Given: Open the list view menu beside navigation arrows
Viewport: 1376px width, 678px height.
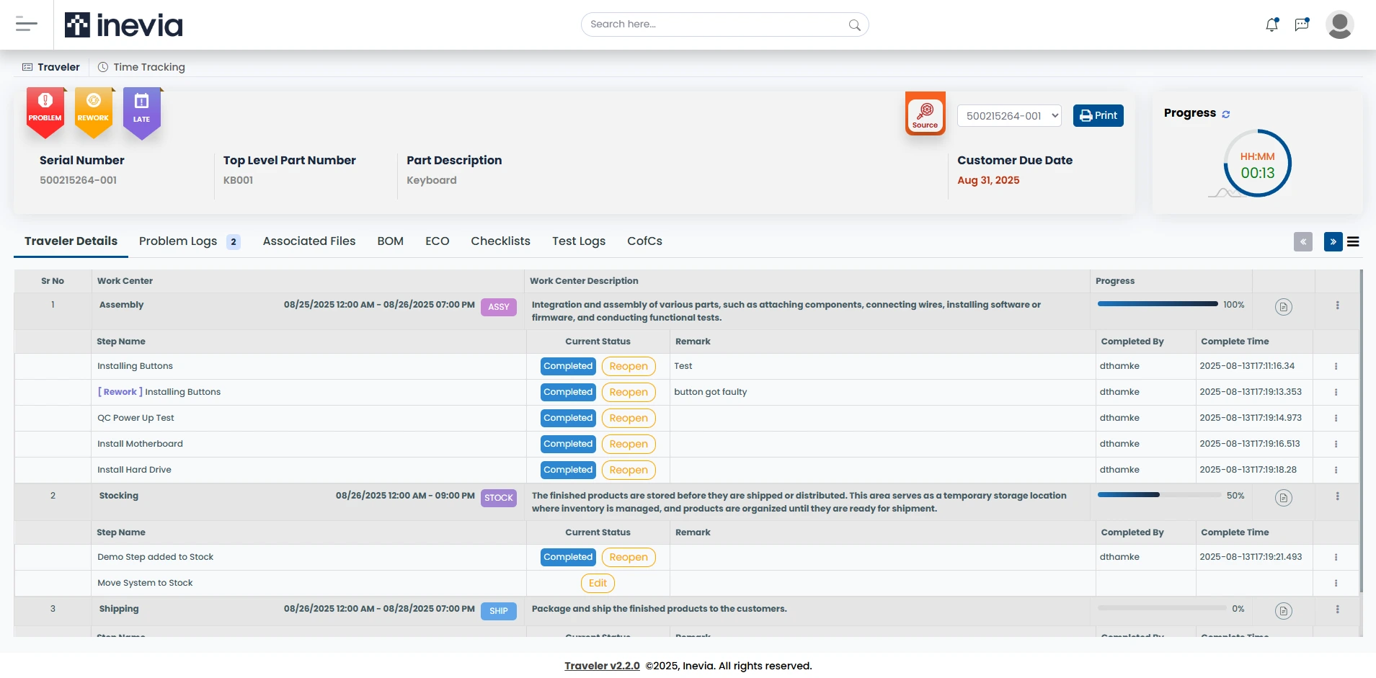Looking at the screenshot, I should tap(1353, 242).
